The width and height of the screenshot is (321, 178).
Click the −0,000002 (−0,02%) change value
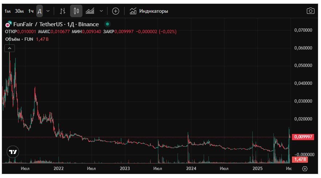tap(156, 32)
